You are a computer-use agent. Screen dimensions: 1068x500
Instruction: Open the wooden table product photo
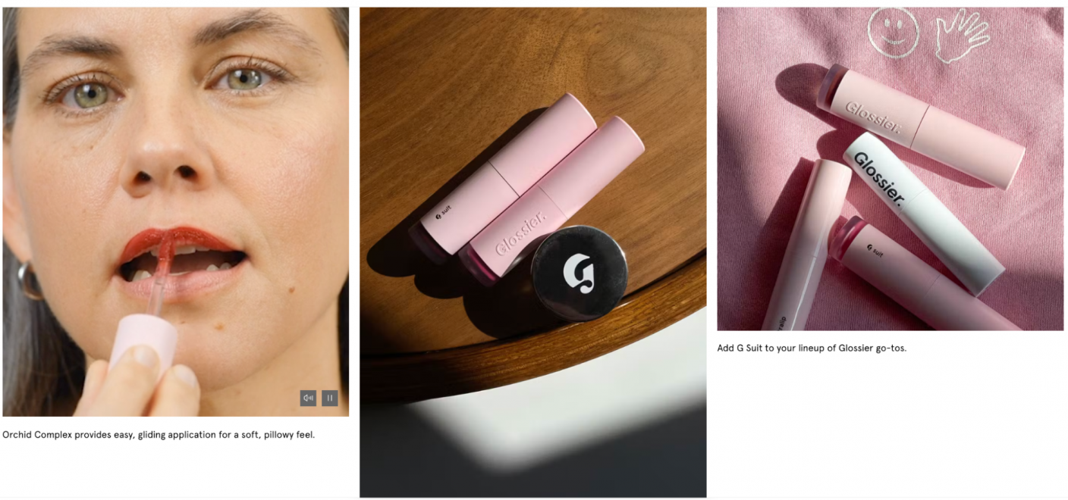point(532,252)
